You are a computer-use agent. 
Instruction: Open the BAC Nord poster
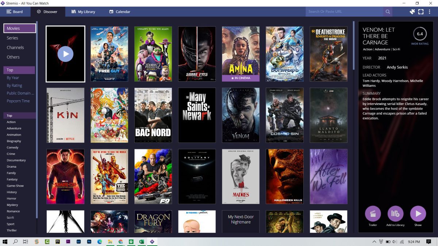tap(153, 115)
